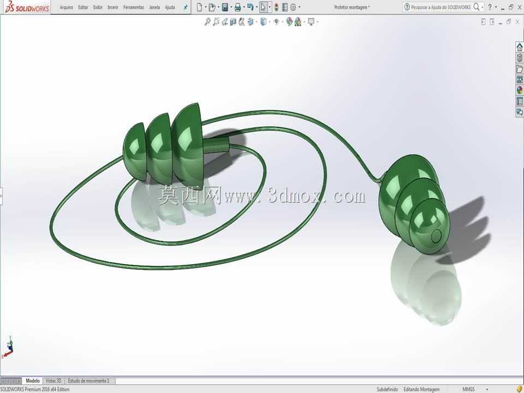Viewport: 524px width, 393px height.
Task: Open the Hide/Show Items icon
Action: tap(276, 22)
